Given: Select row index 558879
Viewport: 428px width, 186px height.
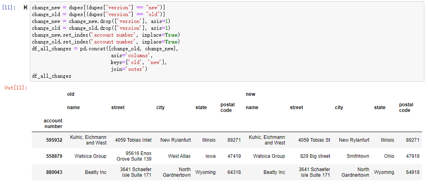Looking at the screenshot, I should pos(54,156).
